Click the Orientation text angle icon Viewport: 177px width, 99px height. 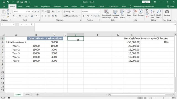pyautogui.click(x=53, y=12)
